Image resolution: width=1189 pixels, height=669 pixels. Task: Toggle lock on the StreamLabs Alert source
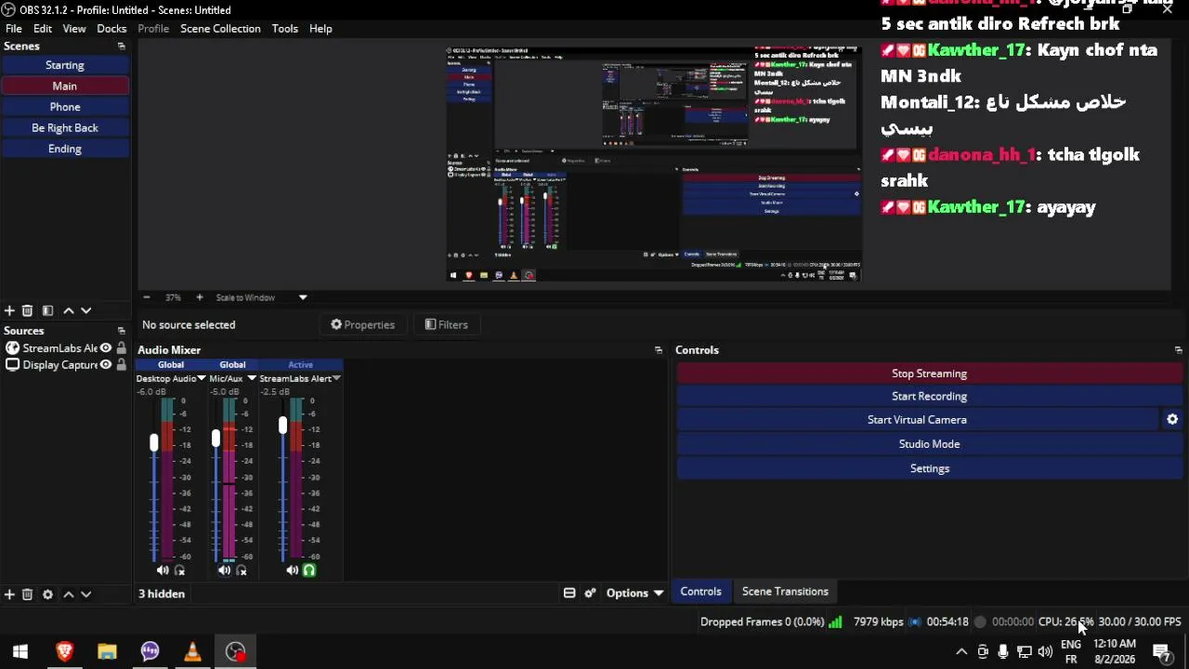121,348
